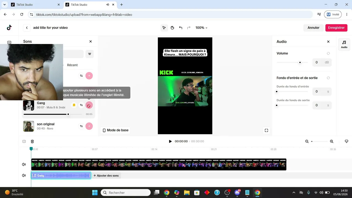Split the clip at the playhead
Viewport: 352px width, 198px height.
click(24, 141)
